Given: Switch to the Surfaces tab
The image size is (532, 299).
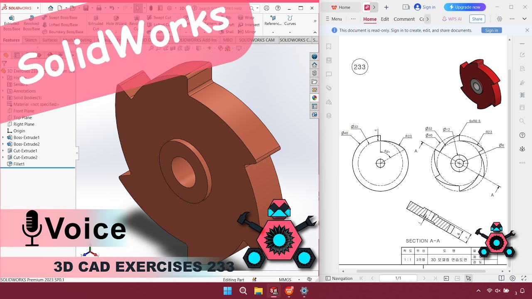Looking at the screenshot, I should tap(50, 40).
